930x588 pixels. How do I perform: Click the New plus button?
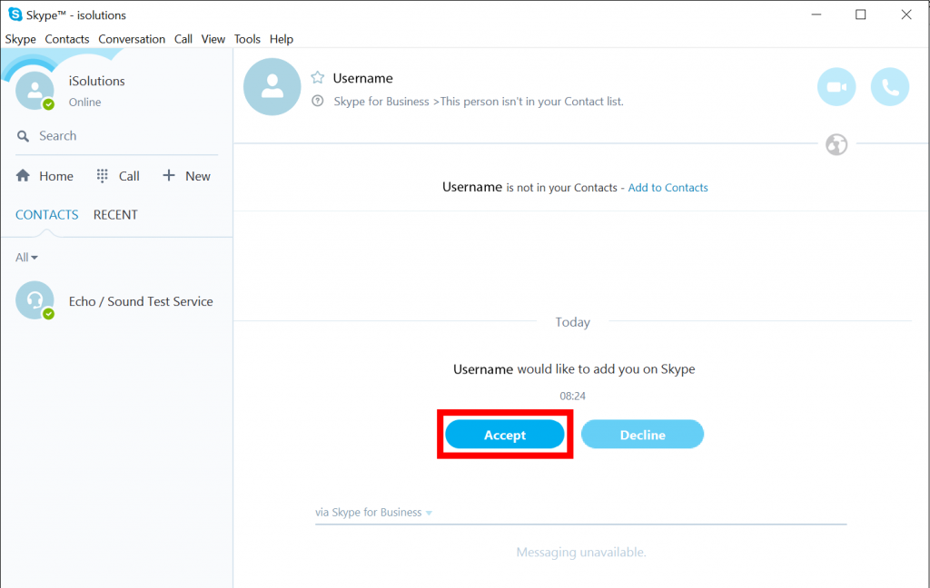(x=186, y=176)
